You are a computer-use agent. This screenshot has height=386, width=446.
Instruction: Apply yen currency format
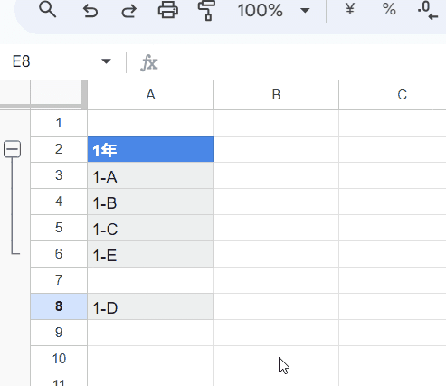[x=350, y=9]
